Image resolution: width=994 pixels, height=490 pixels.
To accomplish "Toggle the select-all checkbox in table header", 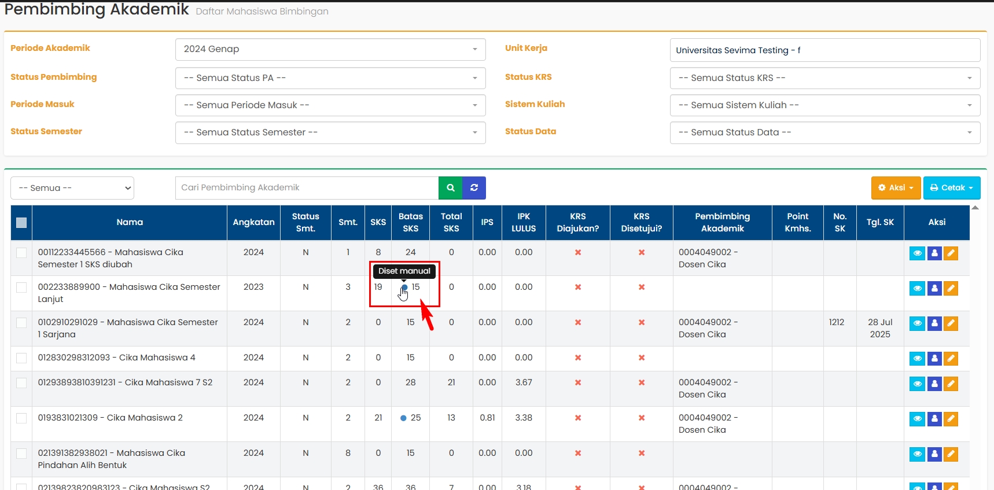I will click(x=21, y=223).
